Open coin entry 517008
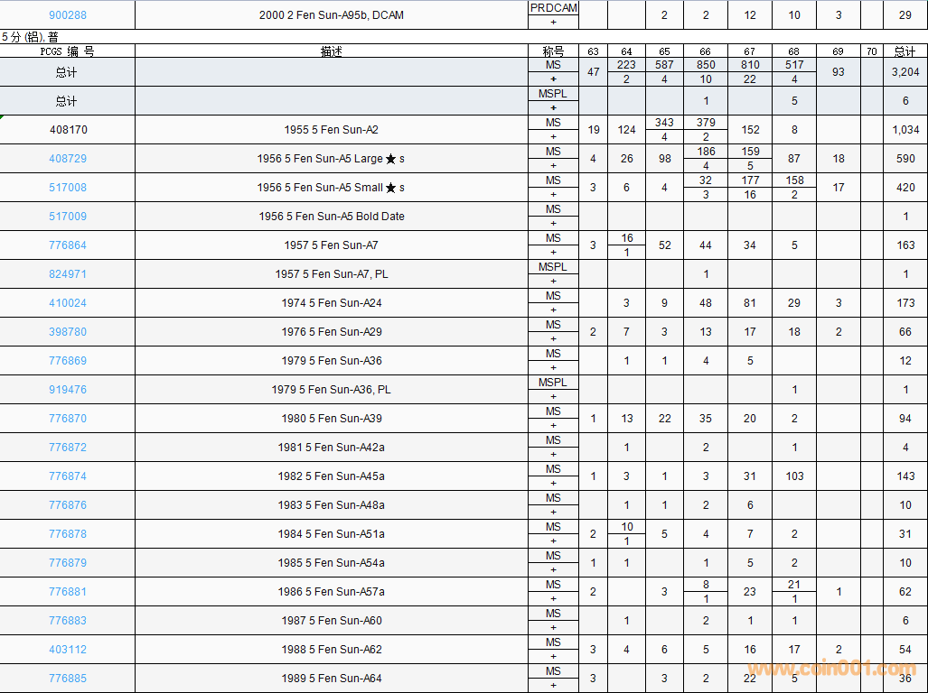The width and height of the screenshot is (928, 693). click(x=68, y=188)
